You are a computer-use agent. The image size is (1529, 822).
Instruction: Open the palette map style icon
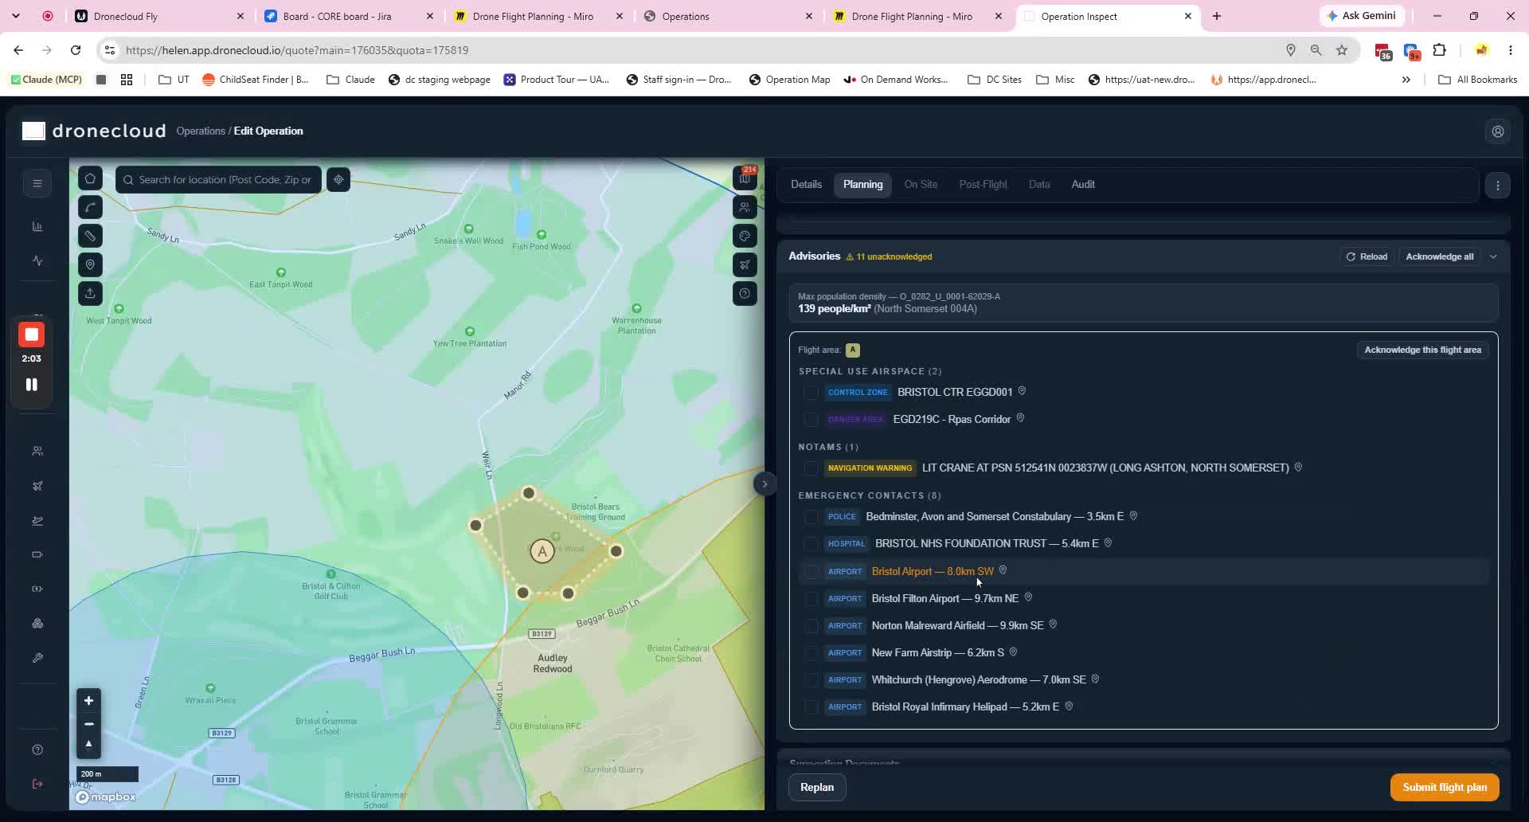pyautogui.click(x=745, y=236)
